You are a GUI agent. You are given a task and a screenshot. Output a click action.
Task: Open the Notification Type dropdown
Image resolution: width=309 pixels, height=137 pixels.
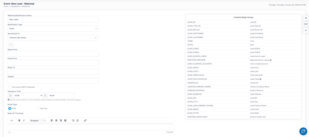pyautogui.click(x=53, y=29)
